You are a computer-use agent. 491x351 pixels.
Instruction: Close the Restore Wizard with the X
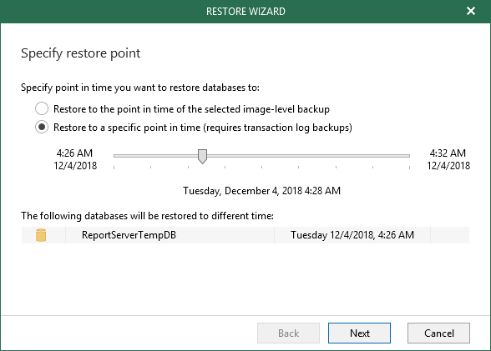click(x=471, y=11)
